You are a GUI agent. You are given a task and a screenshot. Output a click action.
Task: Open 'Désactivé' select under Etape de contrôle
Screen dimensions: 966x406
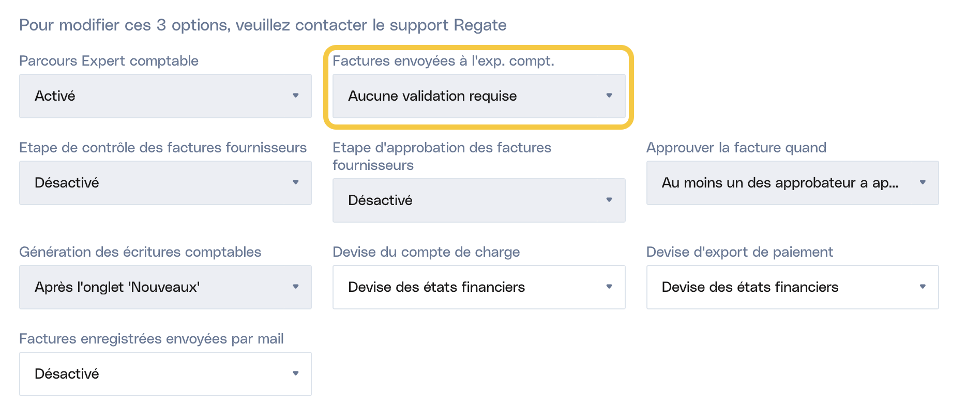coord(155,183)
